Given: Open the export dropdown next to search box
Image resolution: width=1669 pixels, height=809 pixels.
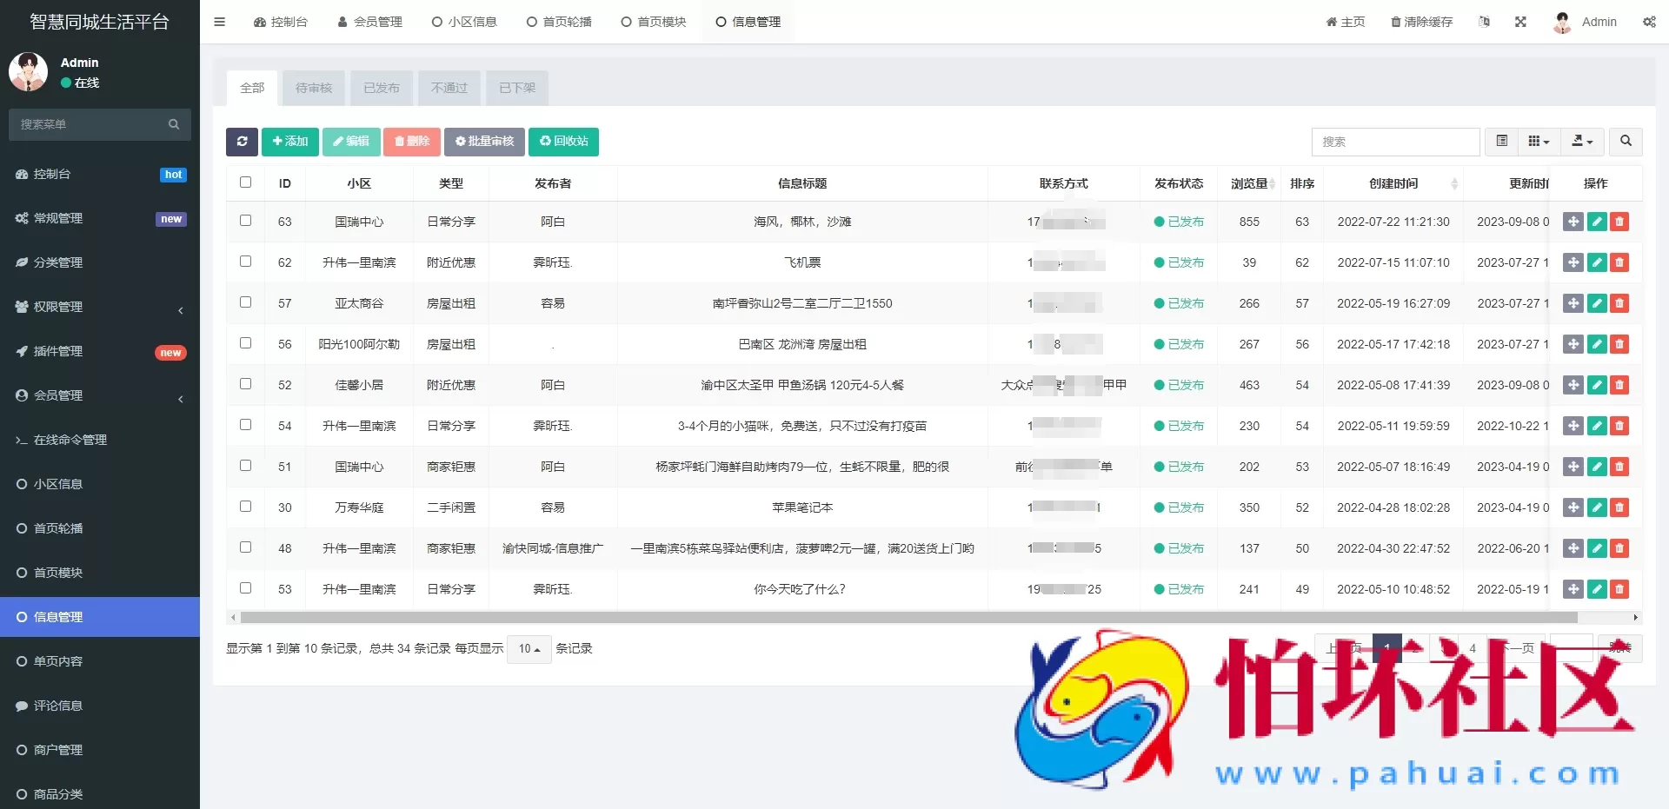Looking at the screenshot, I should click(1580, 142).
